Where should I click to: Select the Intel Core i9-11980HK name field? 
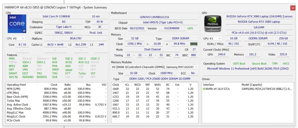coord(56,16)
